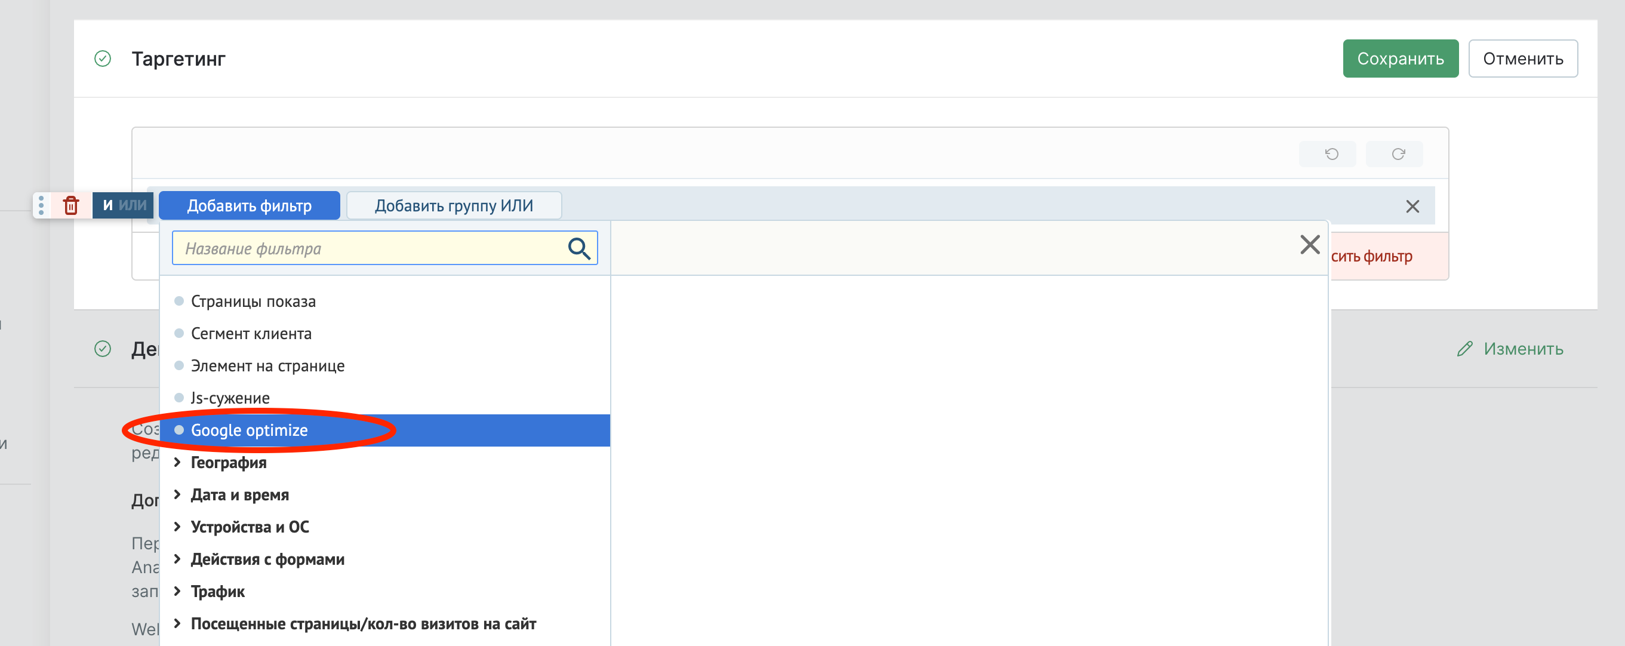Expand the Трафик category
Viewport: 1625px width, 646px height.
click(x=177, y=591)
